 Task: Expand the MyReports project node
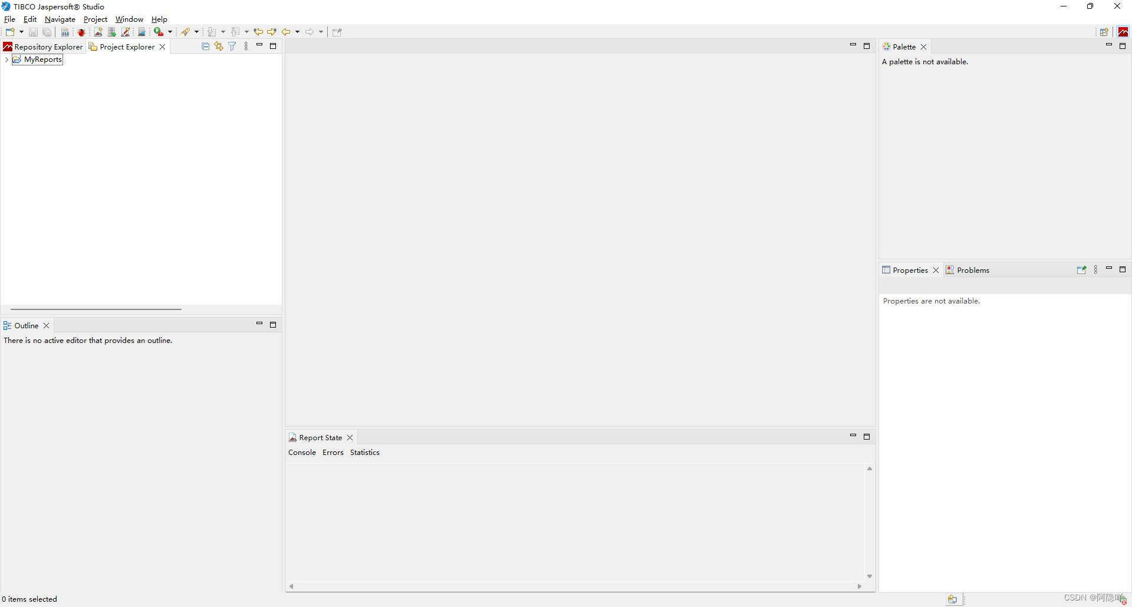[6, 60]
